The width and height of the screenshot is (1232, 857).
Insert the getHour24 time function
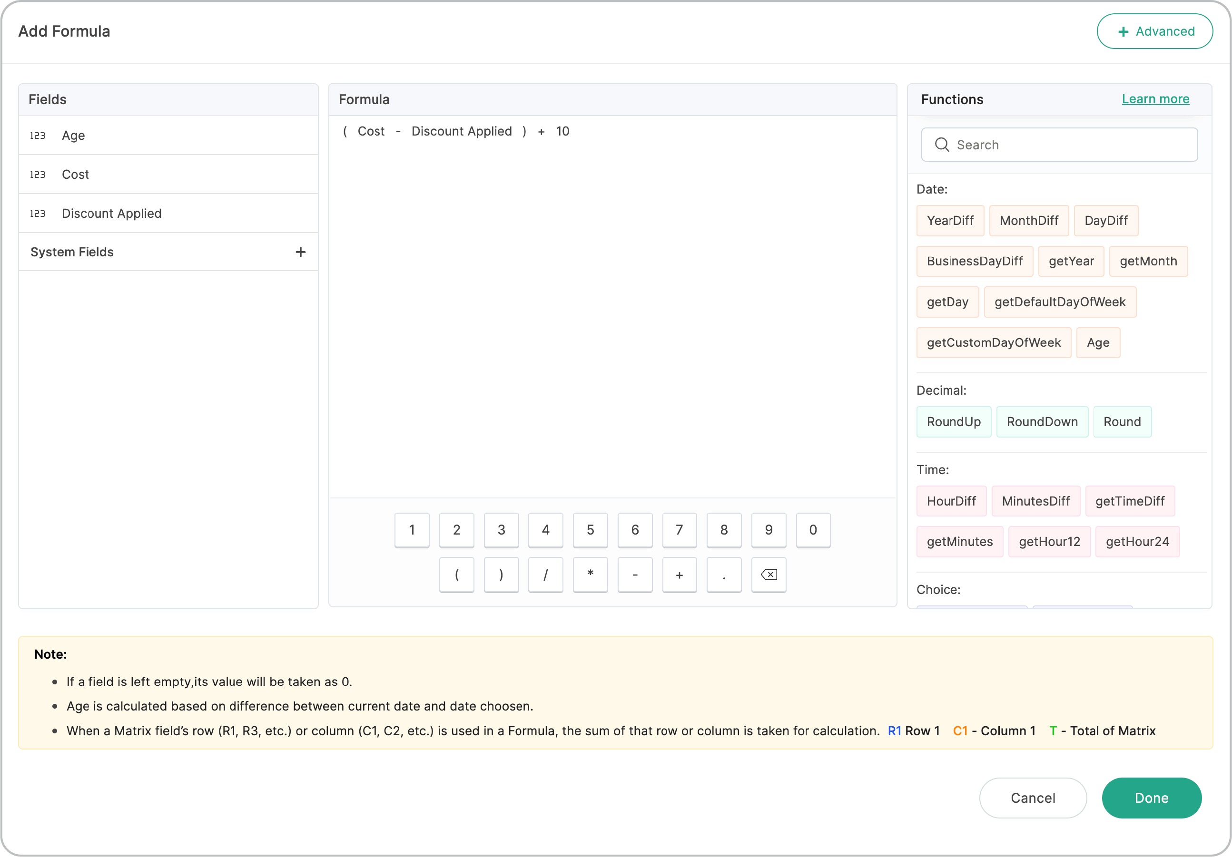(1137, 542)
